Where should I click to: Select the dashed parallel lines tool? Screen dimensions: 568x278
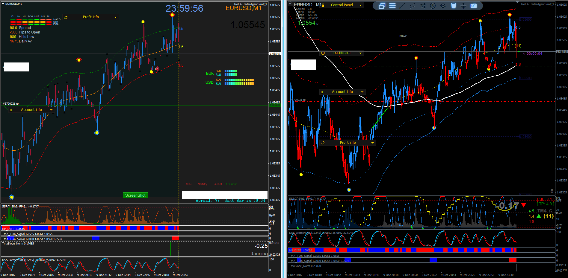click(413, 6)
